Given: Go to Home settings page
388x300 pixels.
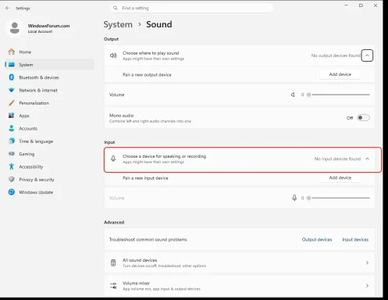Looking at the screenshot, I should point(49,52).
